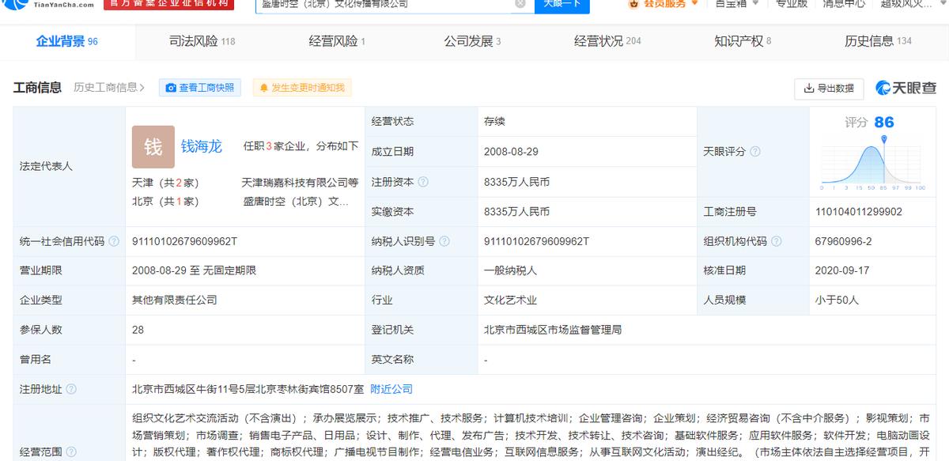The height and width of the screenshot is (461, 949).
Task: Click 登记机关 value 北京市西城区市场监督管理局
Action: click(x=553, y=330)
